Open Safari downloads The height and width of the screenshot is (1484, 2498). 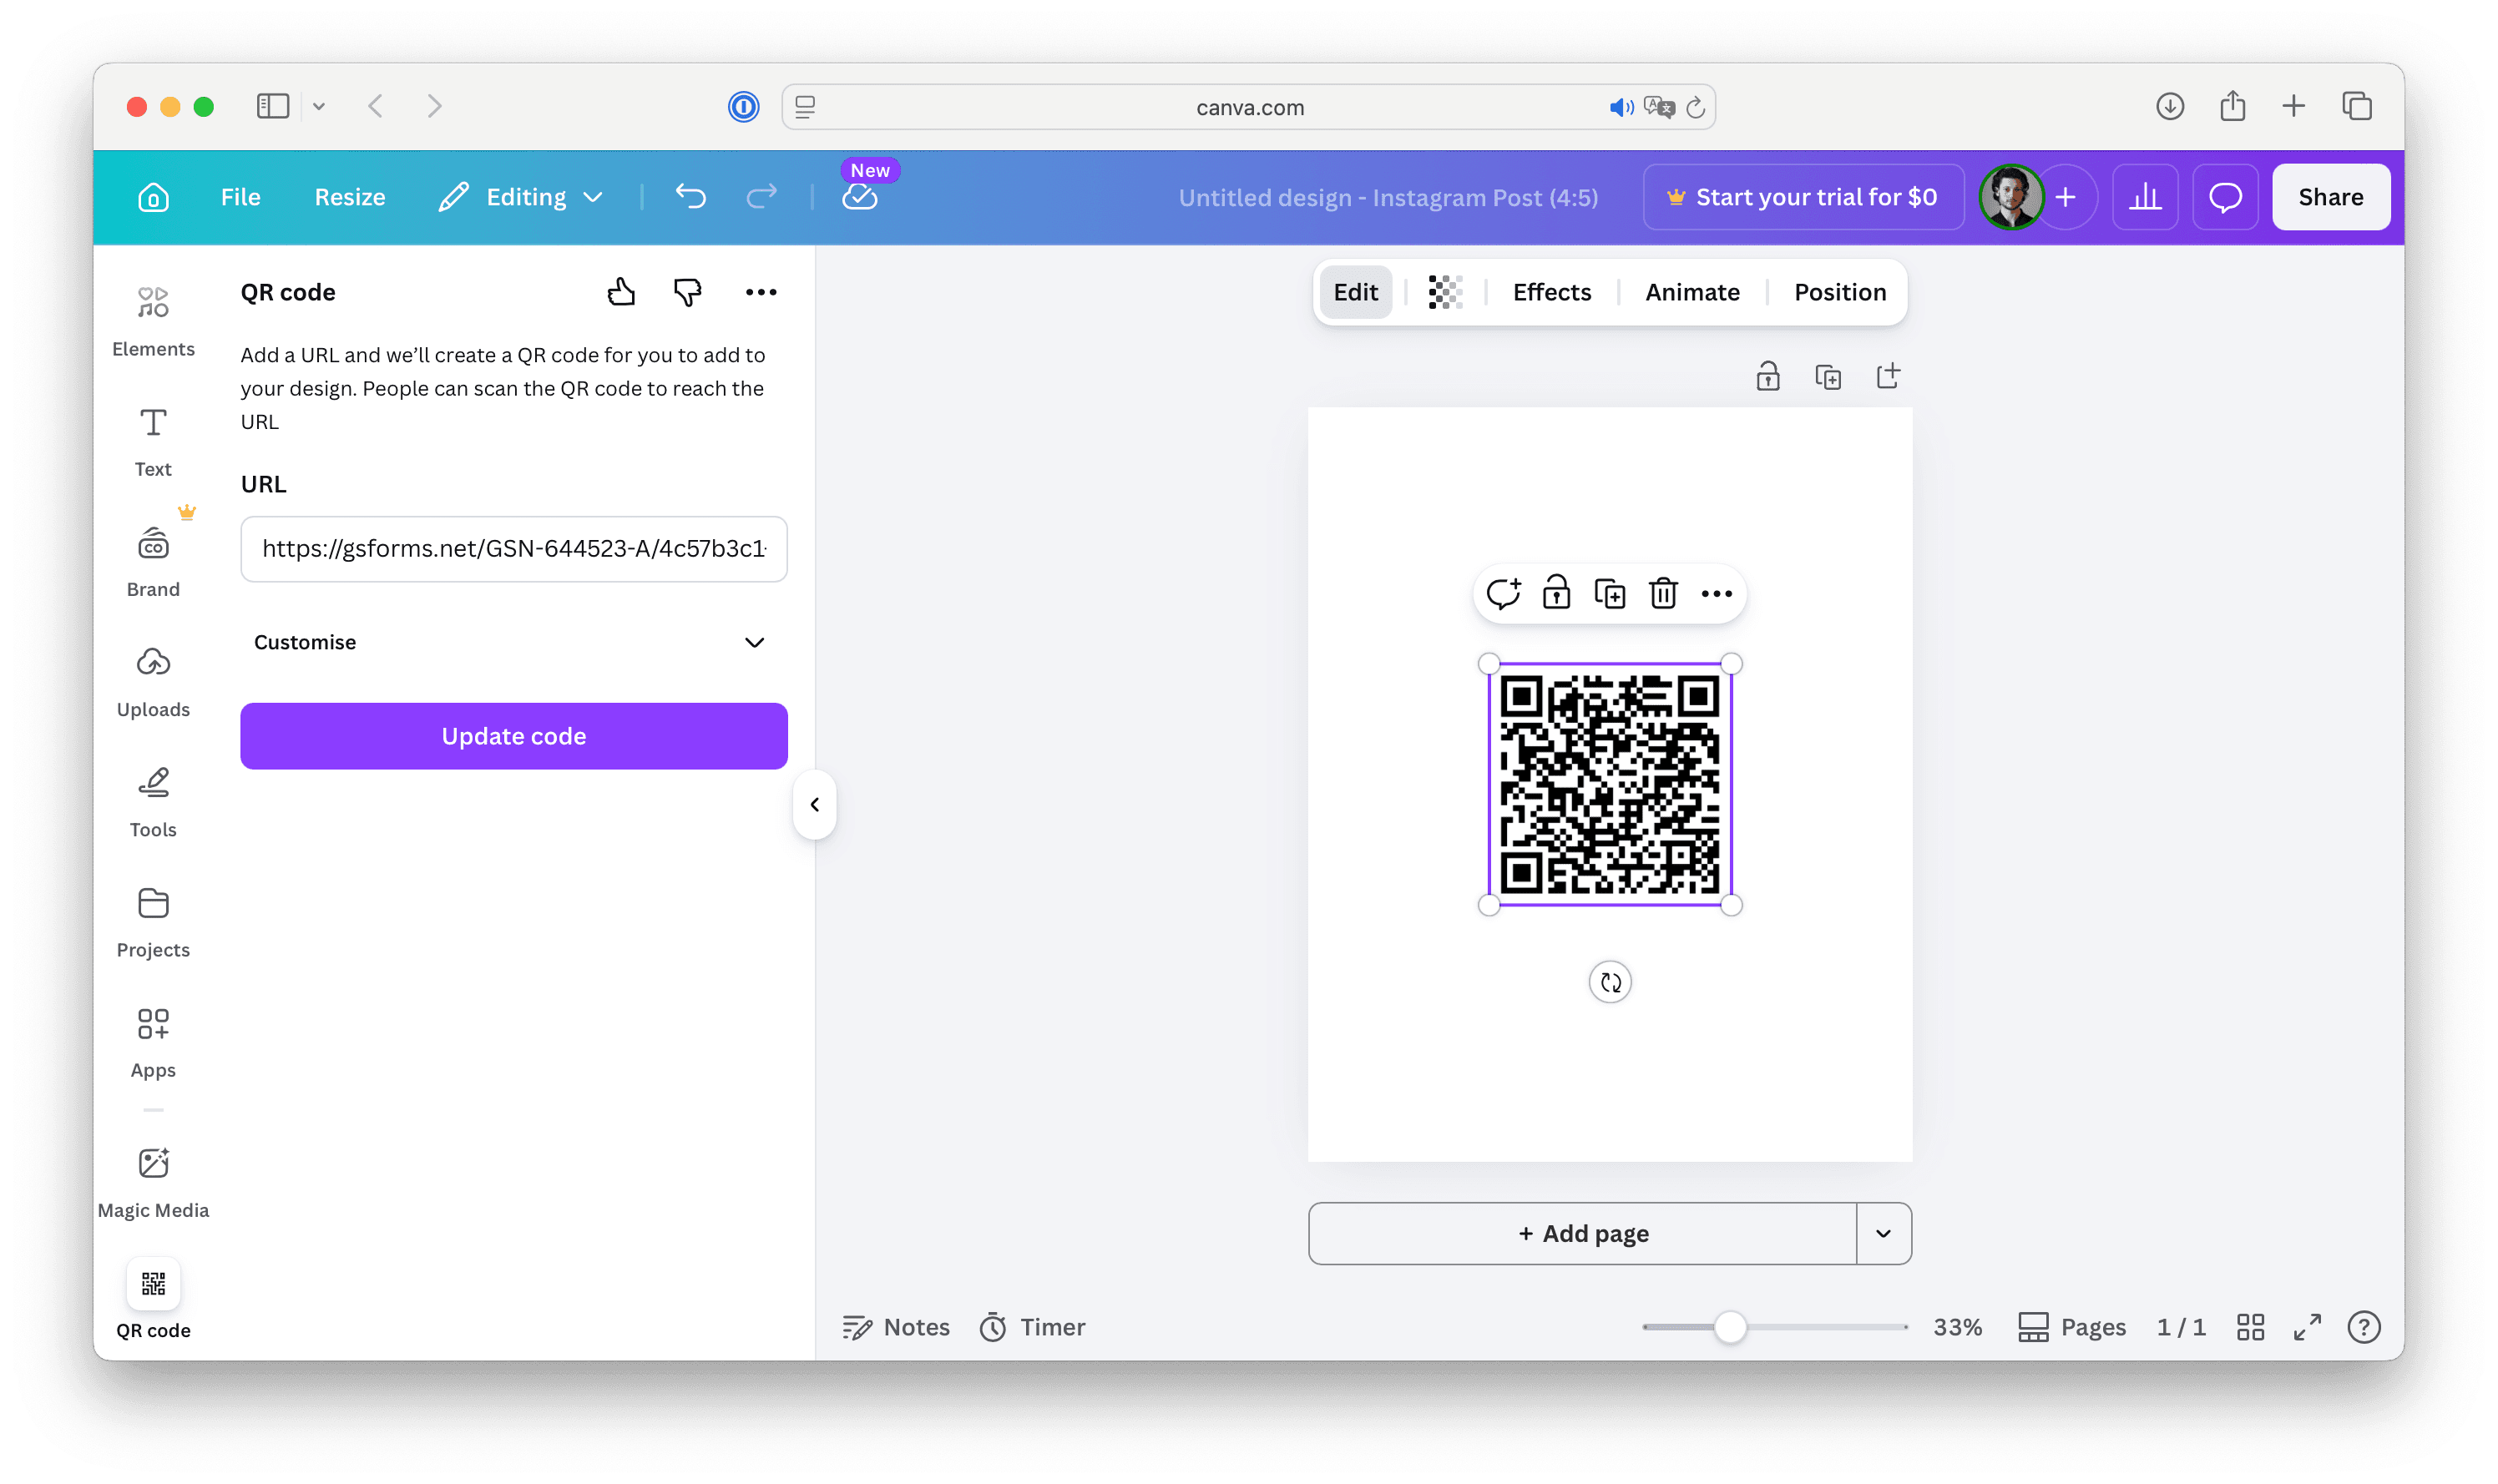(x=2169, y=106)
